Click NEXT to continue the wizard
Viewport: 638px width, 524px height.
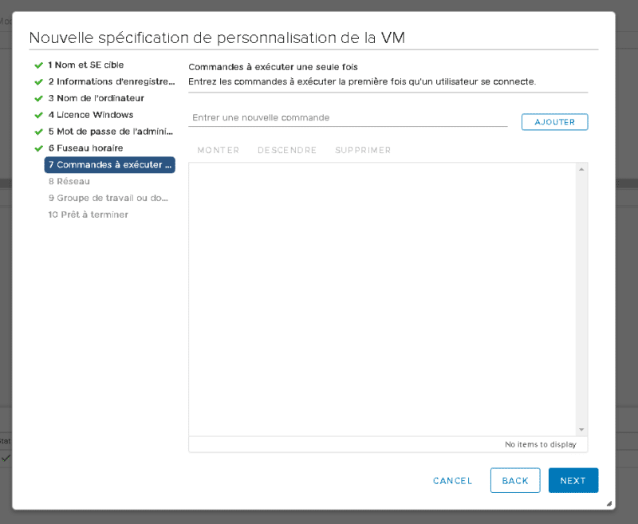coord(573,481)
